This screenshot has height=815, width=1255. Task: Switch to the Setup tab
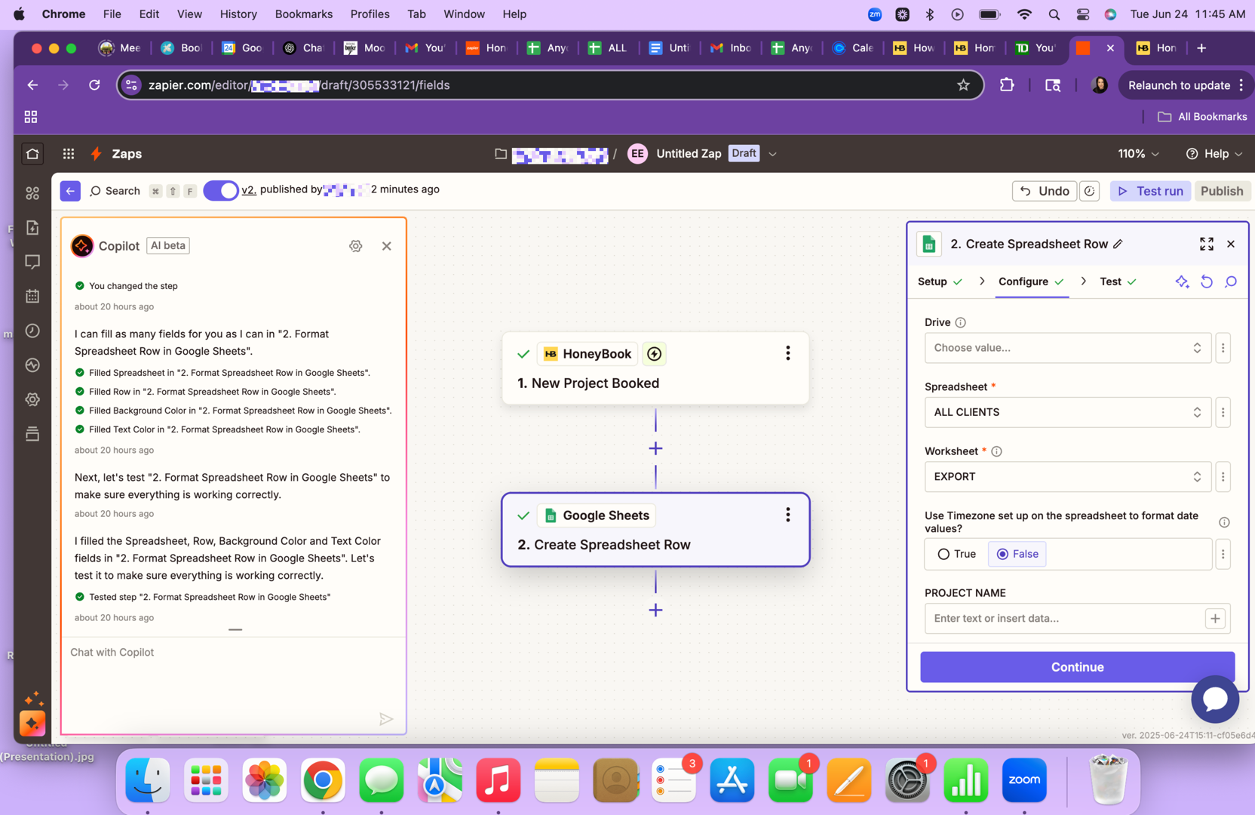click(x=940, y=281)
